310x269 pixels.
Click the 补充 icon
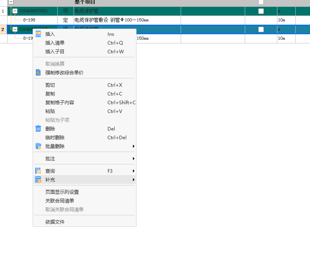click(38, 179)
